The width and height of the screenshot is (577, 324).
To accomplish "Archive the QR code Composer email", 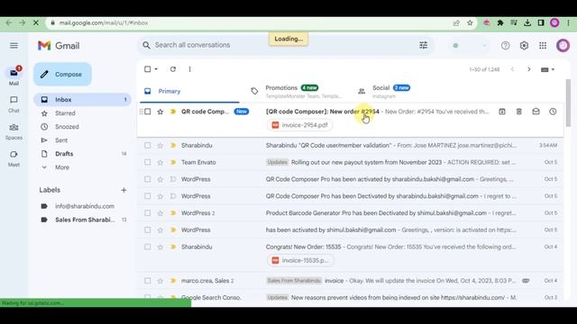I will tap(502, 112).
